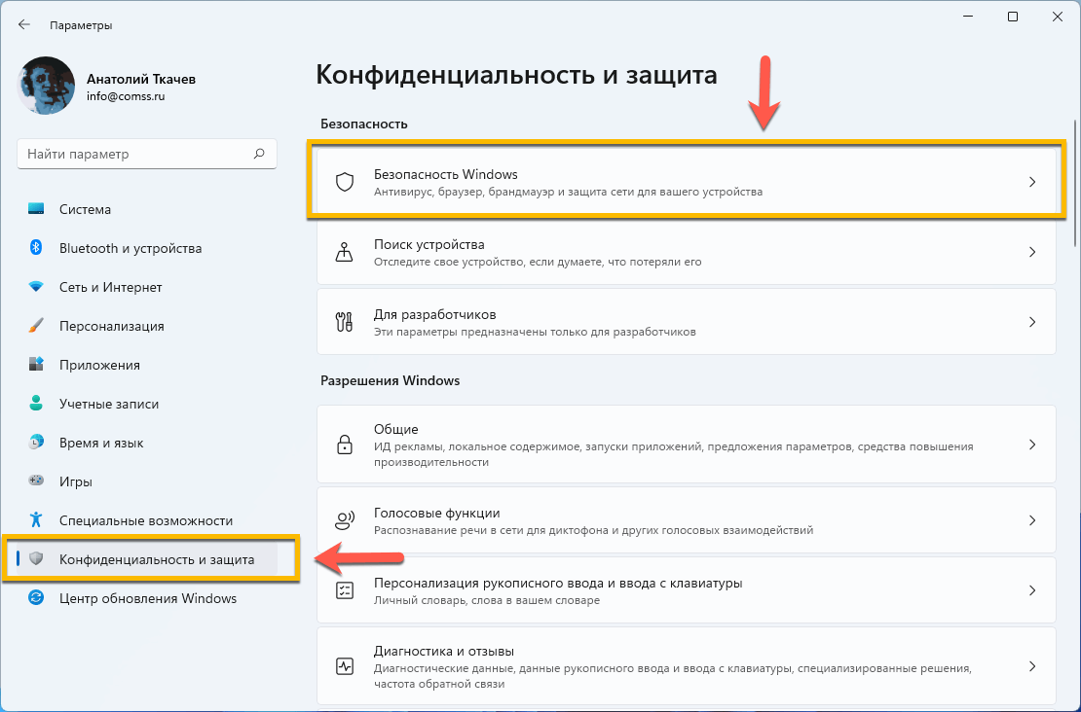Click the Центр обновления Windows sync icon

[36, 597]
